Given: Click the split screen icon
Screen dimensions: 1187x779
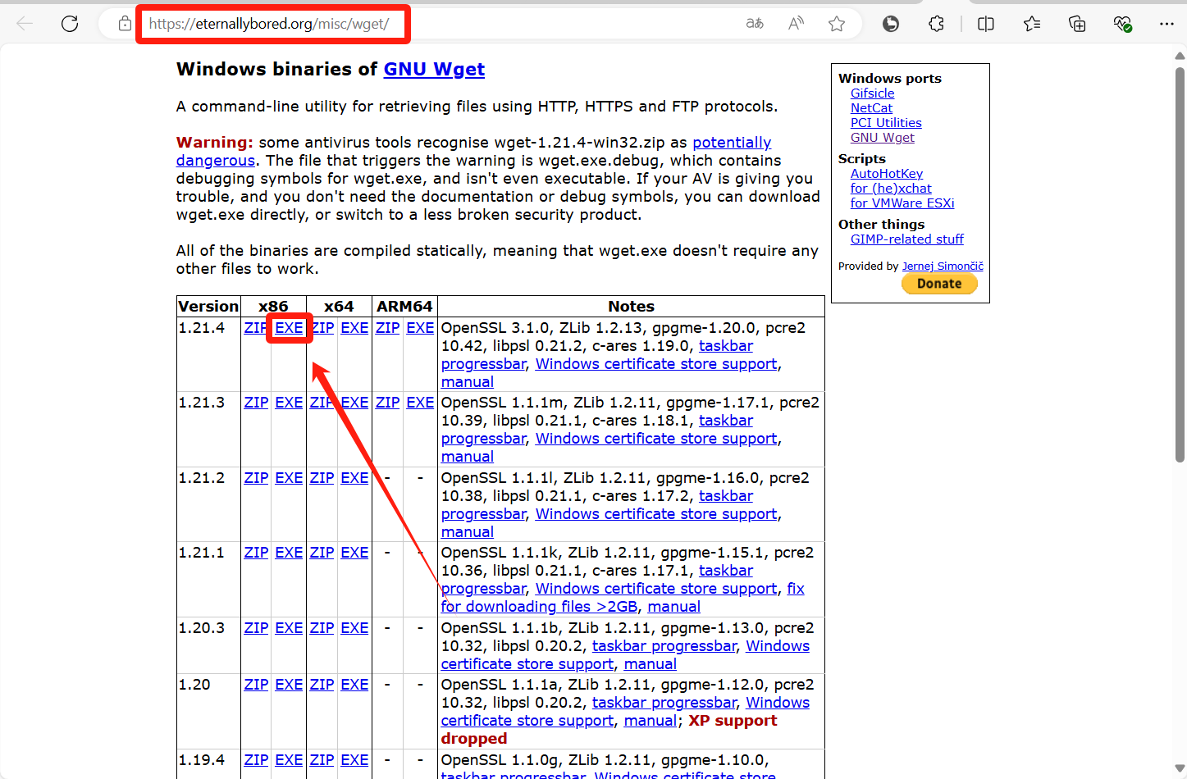Looking at the screenshot, I should point(986,24).
